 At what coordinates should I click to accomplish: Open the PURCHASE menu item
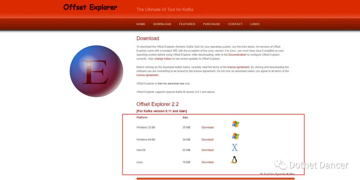(211, 24)
